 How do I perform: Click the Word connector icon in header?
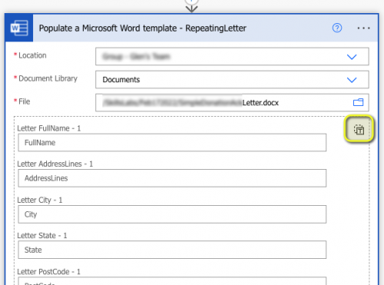[19, 28]
